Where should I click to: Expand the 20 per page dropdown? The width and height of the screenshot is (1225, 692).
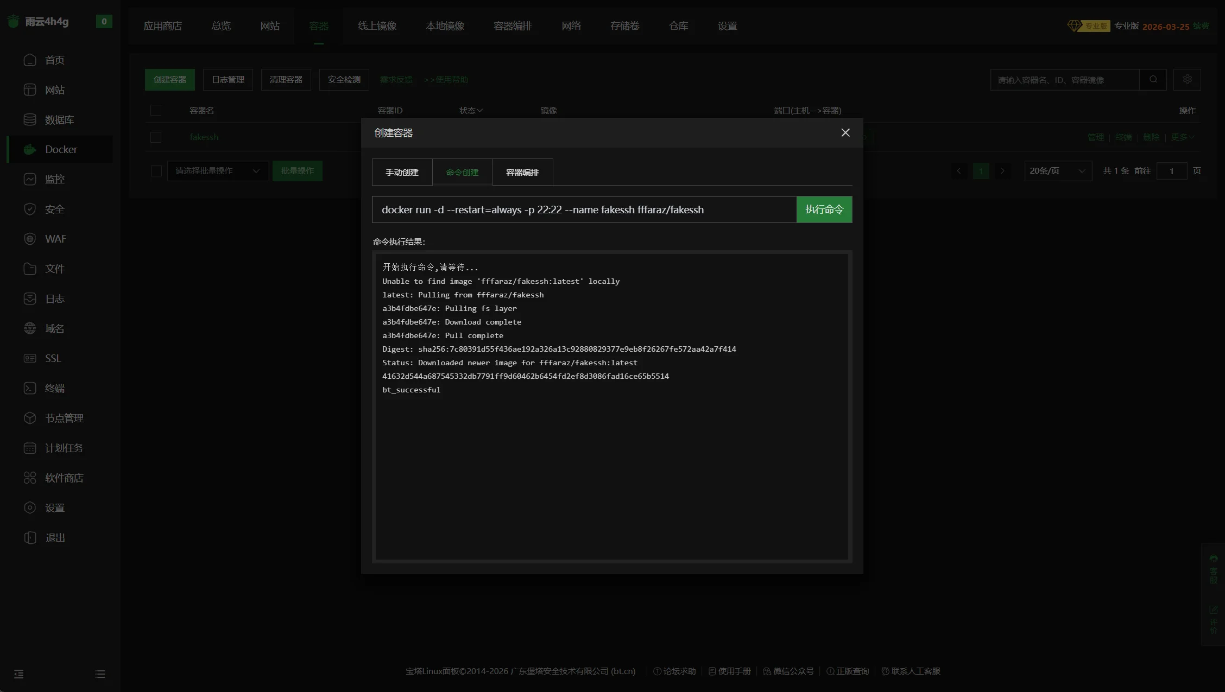[1057, 171]
